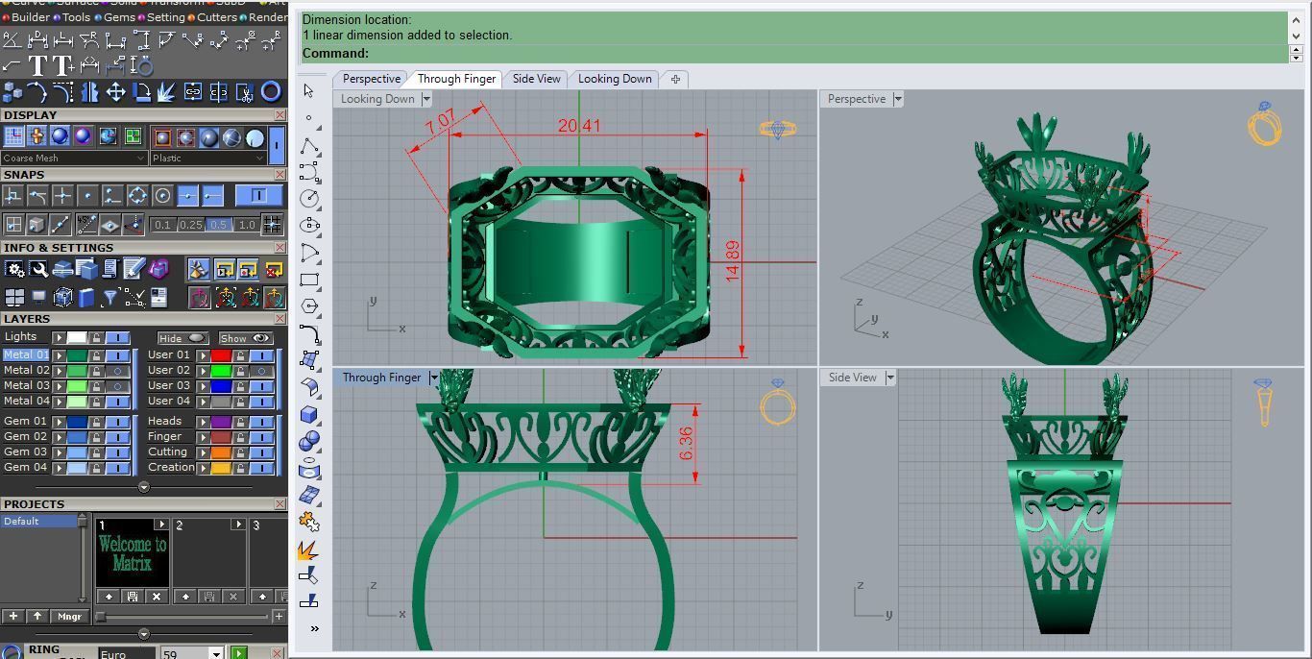Select 0.5 grid snap spacing

pos(218,225)
